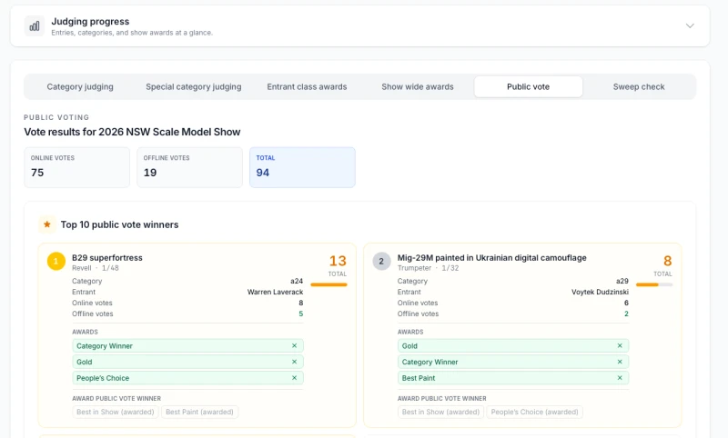Click Best Paint (awarded) under B29 superfortress
The image size is (728, 438).
pyautogui.click(x=199, y=412)
